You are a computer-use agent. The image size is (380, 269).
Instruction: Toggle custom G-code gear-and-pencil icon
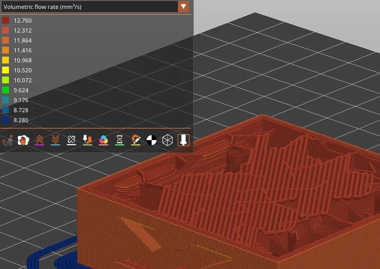tap(135, 140)
